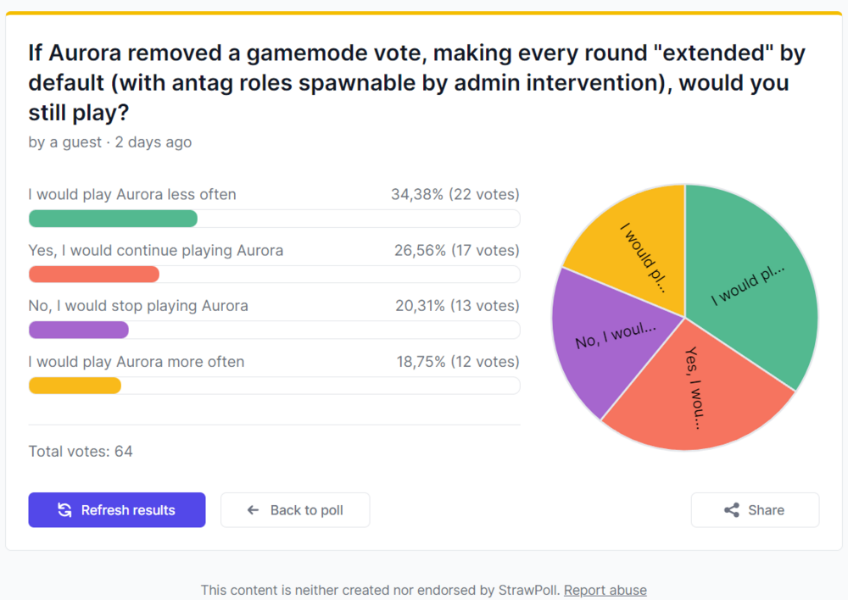The height and width of the screenshot is (600, 848).
Task: Click 'I would play Aurora less often' label
Action: 132,194
